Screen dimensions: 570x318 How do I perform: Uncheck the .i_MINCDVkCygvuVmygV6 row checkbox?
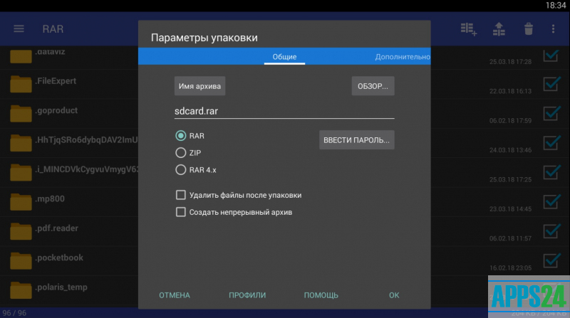(x=551, y=171)
